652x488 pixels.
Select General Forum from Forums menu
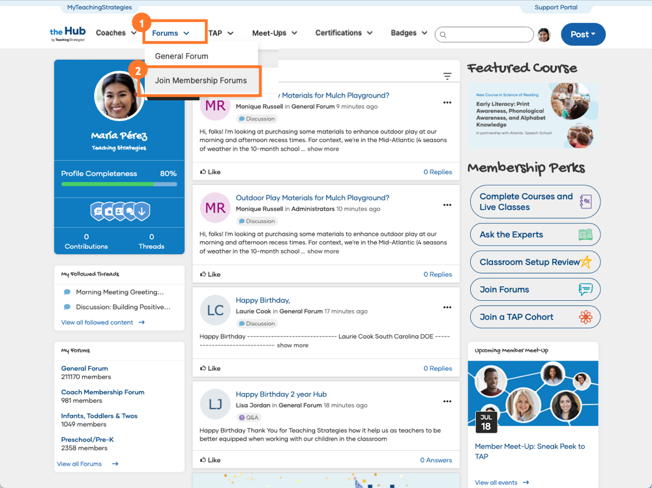(182, 56)
